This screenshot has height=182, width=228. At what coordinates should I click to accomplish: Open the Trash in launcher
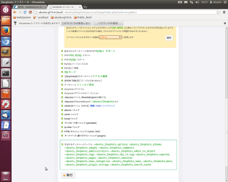click(6, 176)
